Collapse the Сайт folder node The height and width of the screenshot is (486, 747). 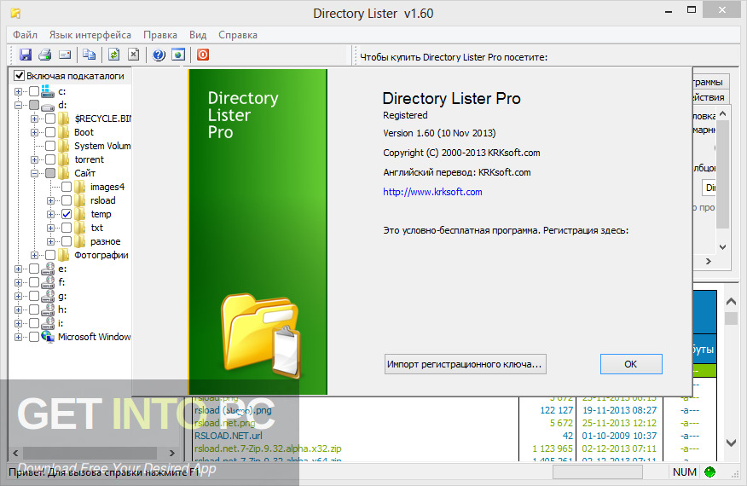point(34,173)
